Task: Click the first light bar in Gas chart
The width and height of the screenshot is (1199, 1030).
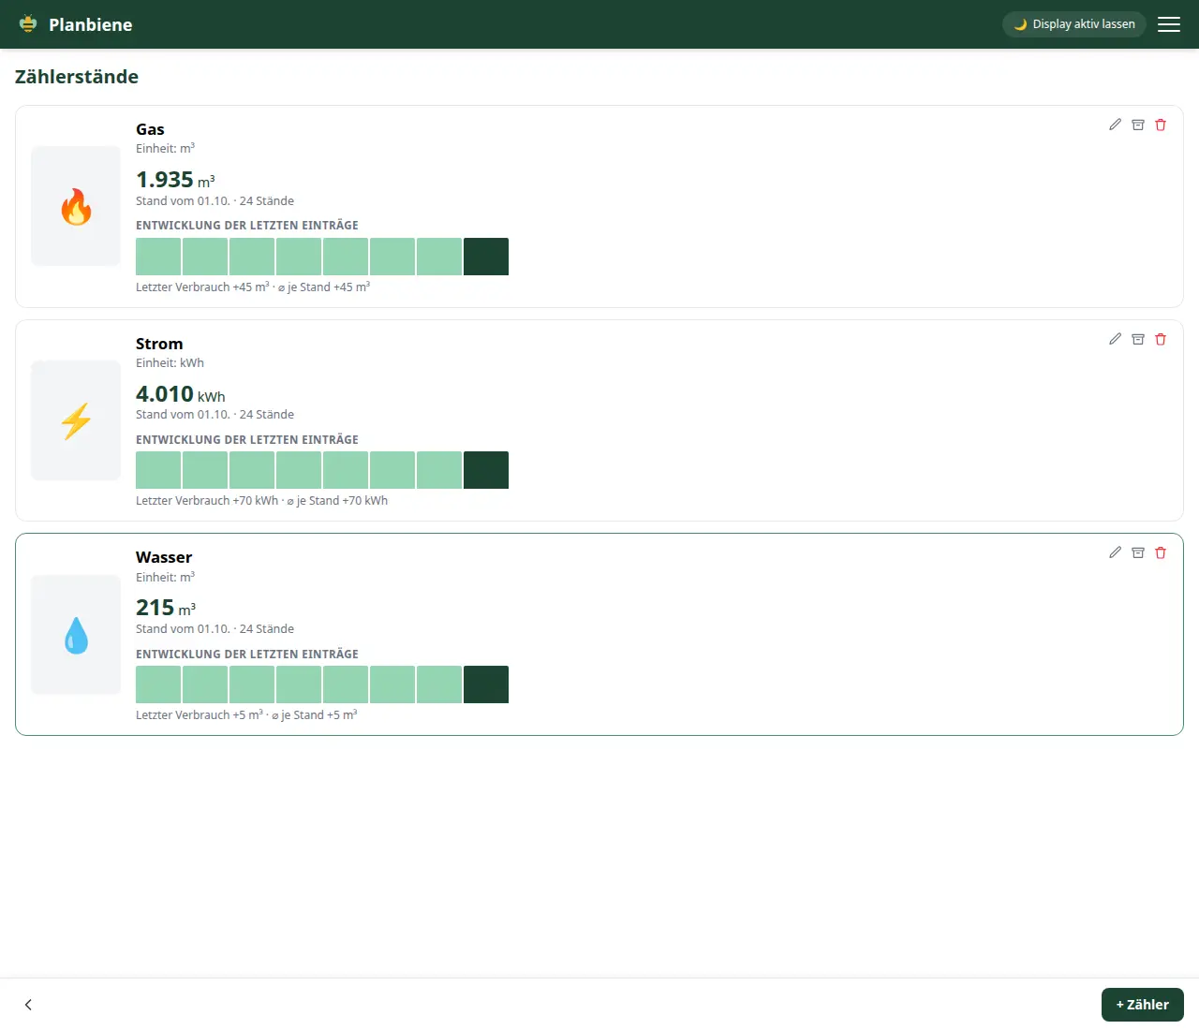Action: coord(158,257)
